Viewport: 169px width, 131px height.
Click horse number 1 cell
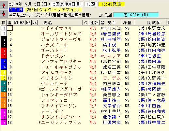10,28
